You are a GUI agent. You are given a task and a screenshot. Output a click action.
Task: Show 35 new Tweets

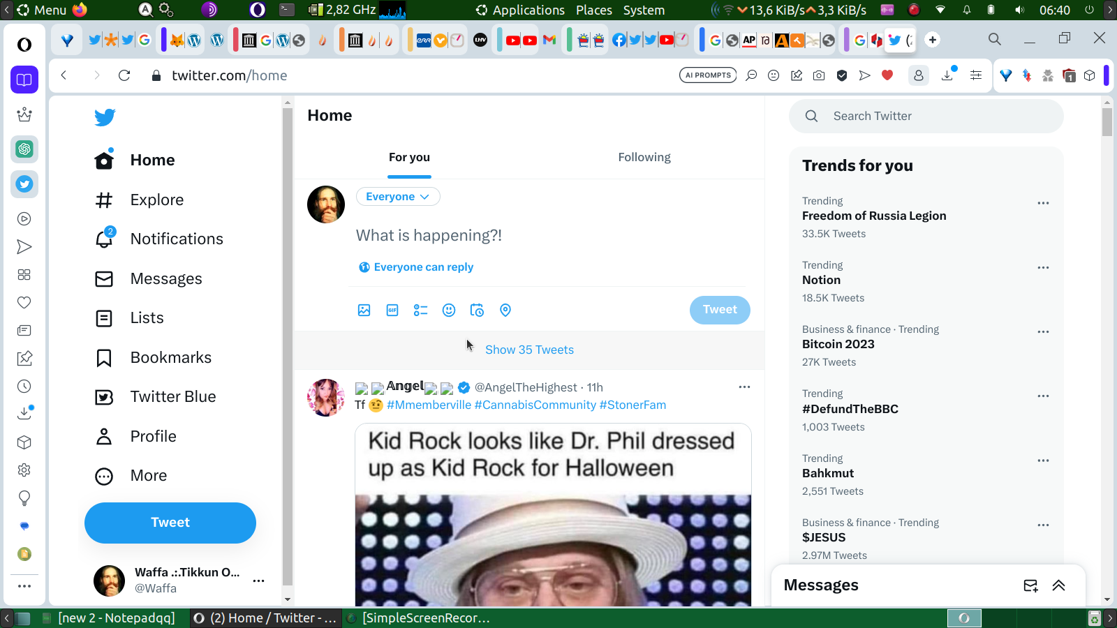coord(529,350)
